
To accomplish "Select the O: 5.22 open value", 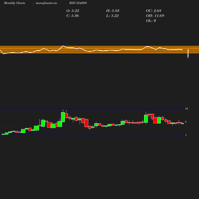I will (x=73, y=11).
